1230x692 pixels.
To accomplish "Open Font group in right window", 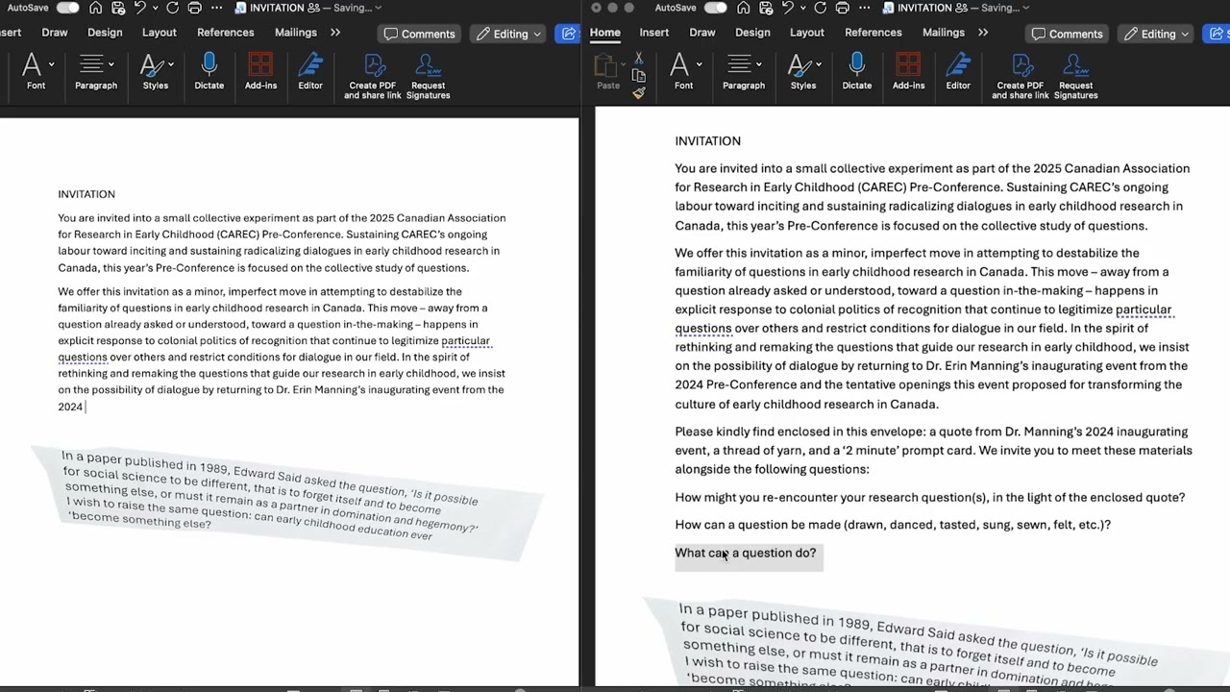I will [x=684, y=72].
